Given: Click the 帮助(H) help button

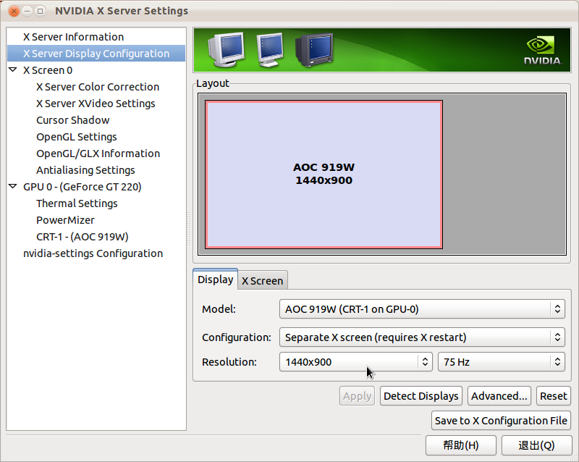Looking at the screenshot, I should (461, 445).
